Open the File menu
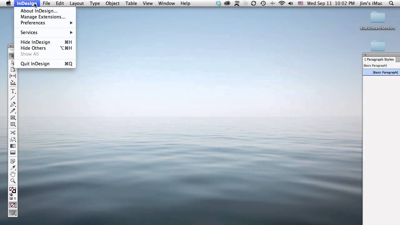Viewport: 400px width, 225px height. [46, 3]
